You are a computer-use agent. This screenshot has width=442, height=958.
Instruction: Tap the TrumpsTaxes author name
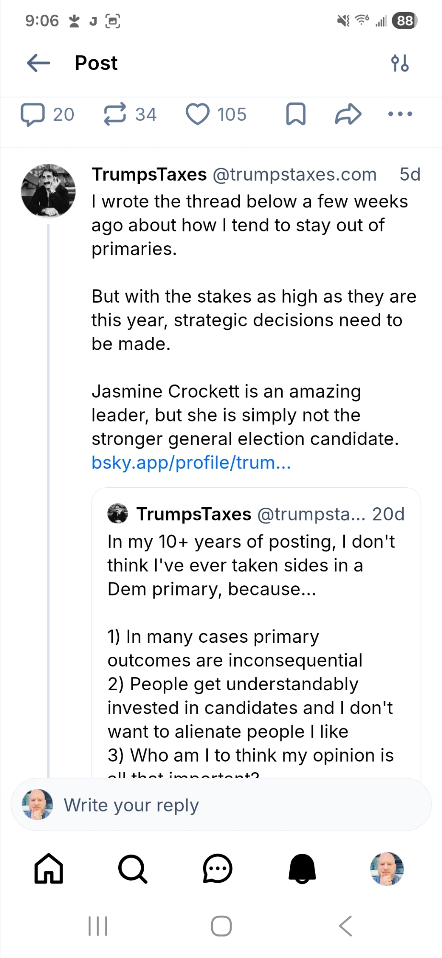pyautogui.click(x=149, y=174)
